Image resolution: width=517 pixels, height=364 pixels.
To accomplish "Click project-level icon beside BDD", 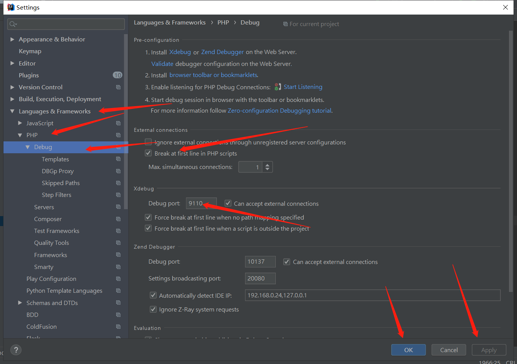I will [118, 315].
